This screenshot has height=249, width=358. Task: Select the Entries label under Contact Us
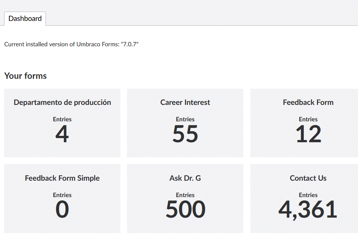pos(308,195)
